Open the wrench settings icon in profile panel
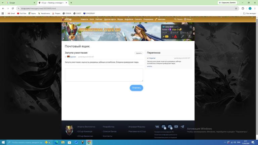 182,37
